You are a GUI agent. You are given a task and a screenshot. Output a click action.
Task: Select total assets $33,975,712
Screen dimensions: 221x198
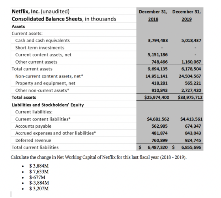point(190,97)
